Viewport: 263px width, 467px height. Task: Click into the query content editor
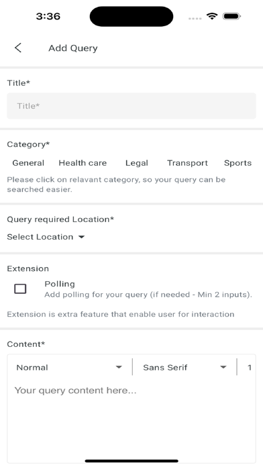click(131, 421)
